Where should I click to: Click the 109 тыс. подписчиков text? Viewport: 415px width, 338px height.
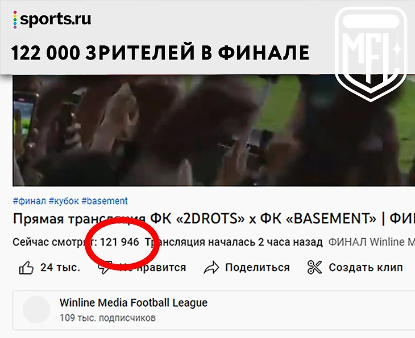pos(107,318)
